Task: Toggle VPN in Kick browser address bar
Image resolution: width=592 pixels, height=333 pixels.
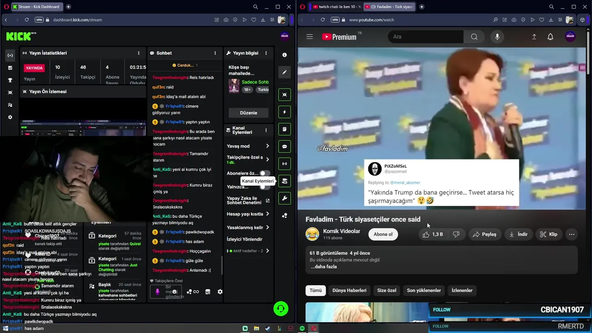Action: tap(39, 20)
